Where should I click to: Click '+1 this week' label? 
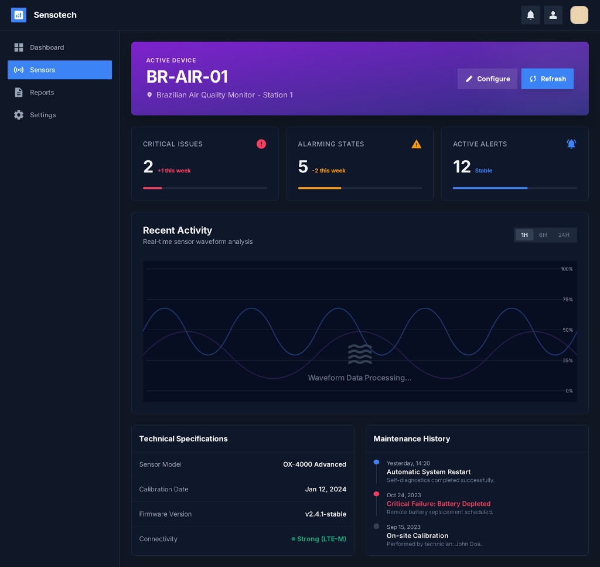point(174,171)
